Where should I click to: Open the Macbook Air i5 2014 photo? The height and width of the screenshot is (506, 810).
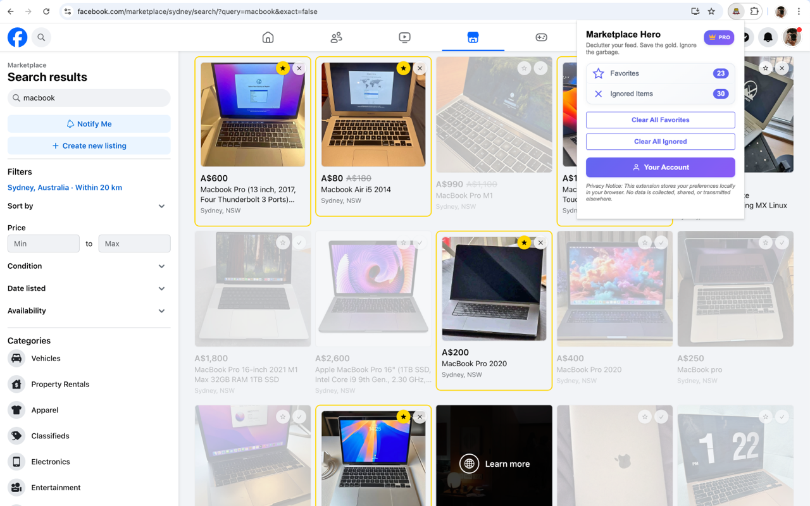point(373,114)
